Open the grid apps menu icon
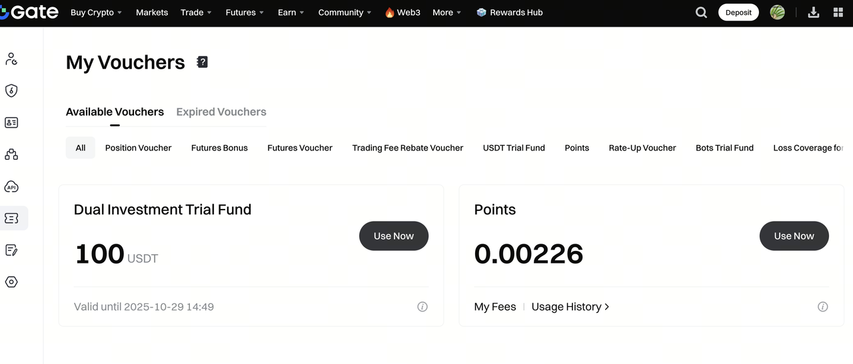This screenshot has height=364, width=853. pyautogui.click(x=838, y=13)
